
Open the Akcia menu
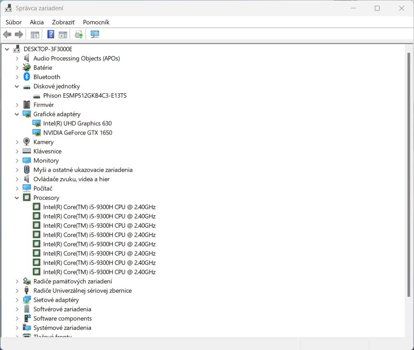click(x=37, y=22)
